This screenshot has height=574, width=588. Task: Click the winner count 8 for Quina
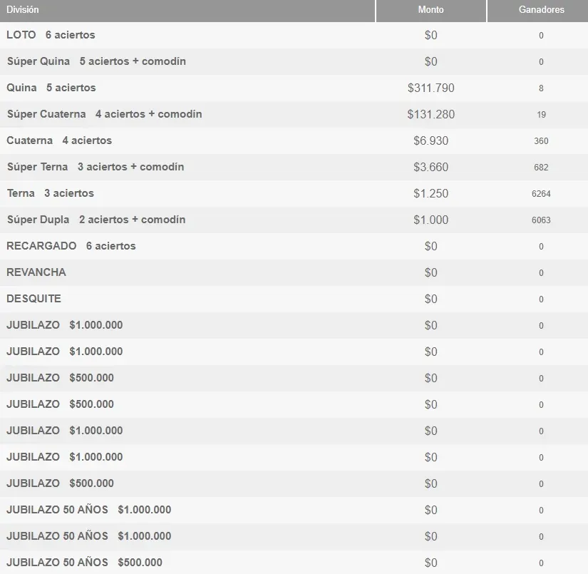541,88
